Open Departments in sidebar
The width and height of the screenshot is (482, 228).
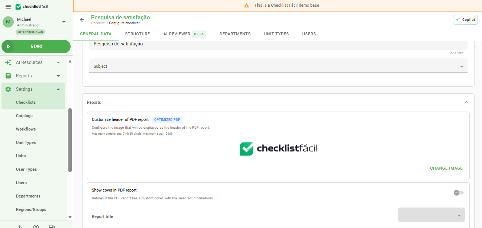(x=28, y=196)
